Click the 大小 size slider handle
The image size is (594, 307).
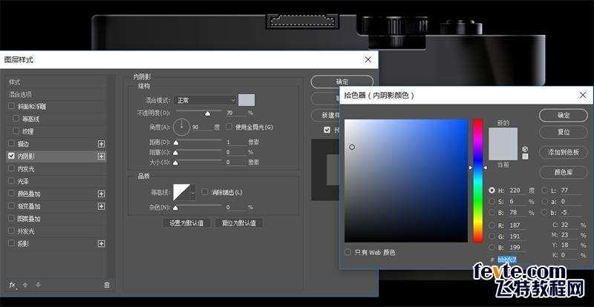click(176, 163)
